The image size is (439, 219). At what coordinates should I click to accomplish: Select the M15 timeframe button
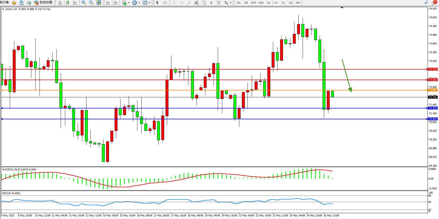pyautogui.click(x=254, y=3)
